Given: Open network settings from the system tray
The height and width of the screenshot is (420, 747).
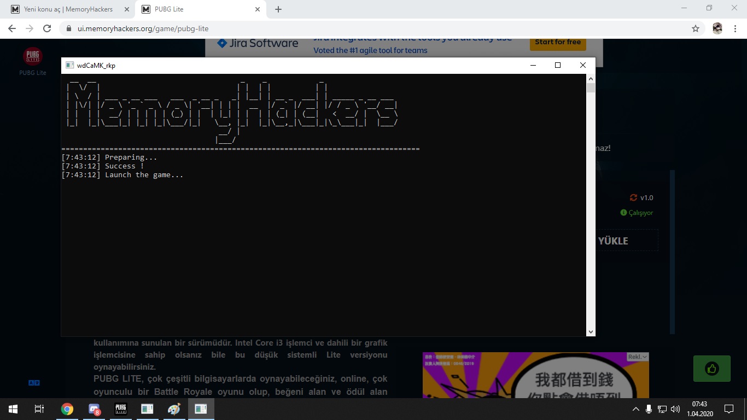Looking at the screenshot, I should (x=662, y=409).
